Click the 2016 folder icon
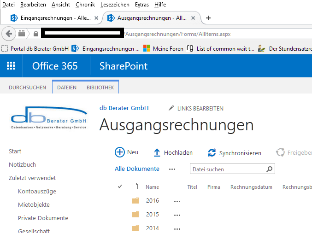The width and height of the screenshot is (312, 233). click(x=135, y=201)
